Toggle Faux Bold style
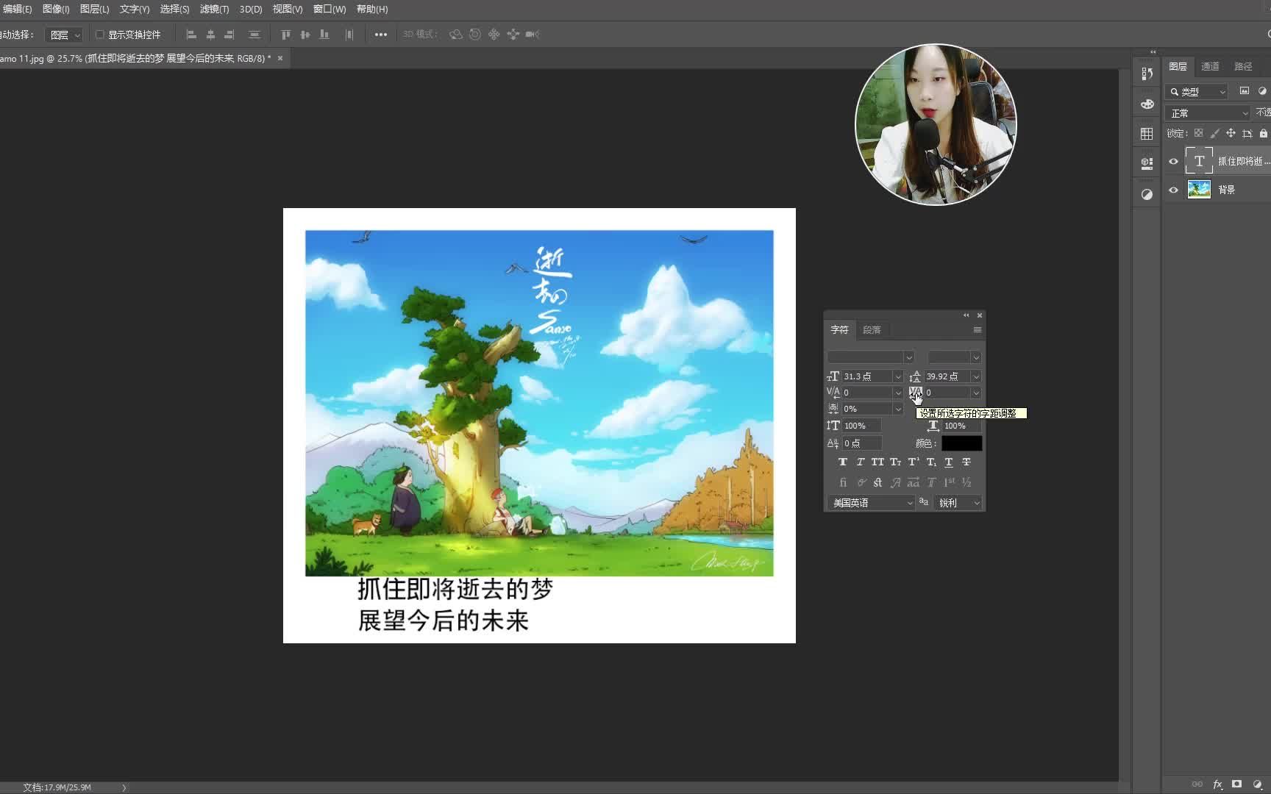Image resolution: width=1271 pixels, height=794 pixels. tap(843, 462)
